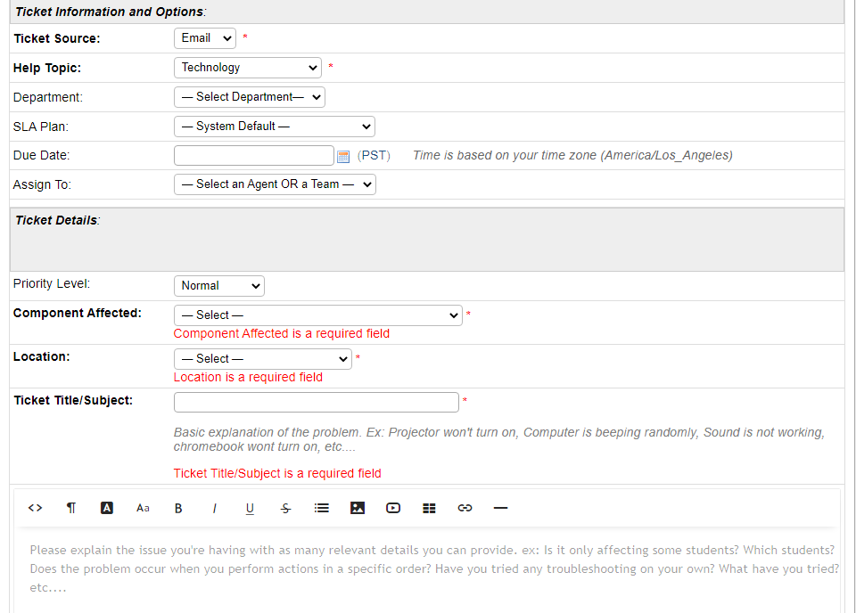Expand the Assign To agent dropdown
856x613 pixels.
(275, 184)
